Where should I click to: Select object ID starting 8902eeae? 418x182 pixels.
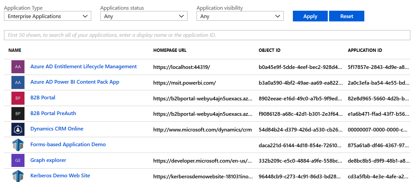301,98
